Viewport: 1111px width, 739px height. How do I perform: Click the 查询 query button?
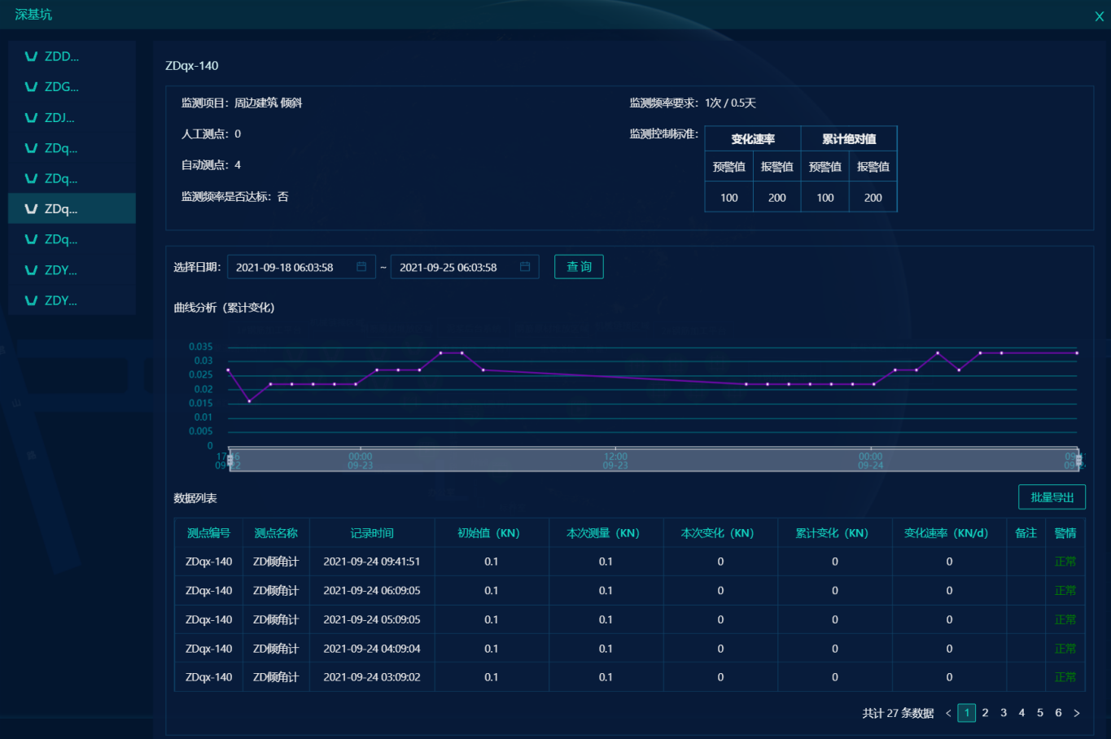click(x=579, y=267)
